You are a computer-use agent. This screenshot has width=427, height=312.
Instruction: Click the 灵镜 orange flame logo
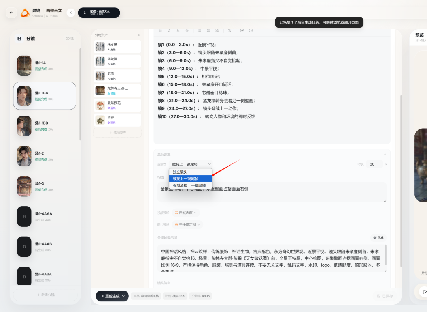(25, 13)
